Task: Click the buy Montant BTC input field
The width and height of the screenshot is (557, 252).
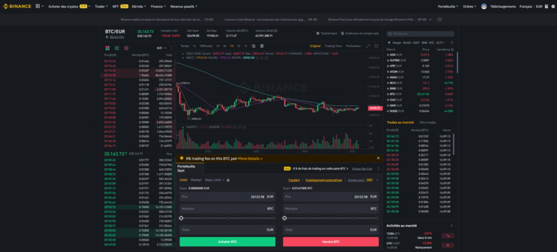Action: pyautogui.click(x=227, y=209)
